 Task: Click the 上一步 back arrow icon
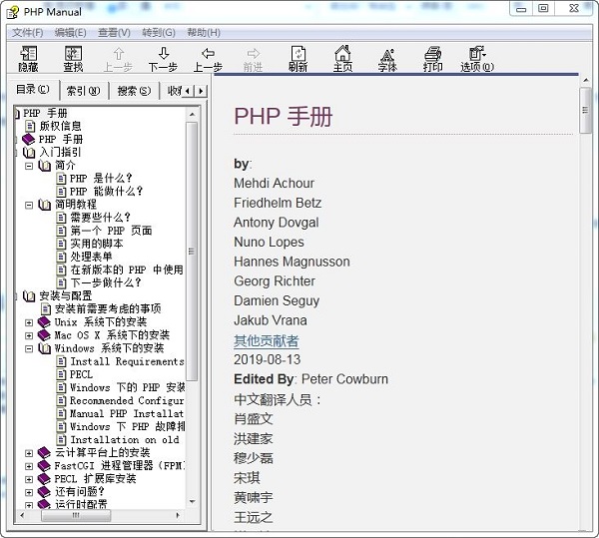pos(208,58)
